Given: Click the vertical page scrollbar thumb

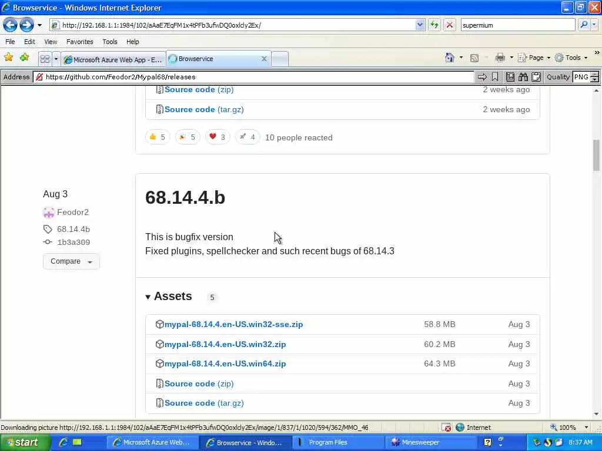Looking at the screenshot, I should [x=596, y=155].
